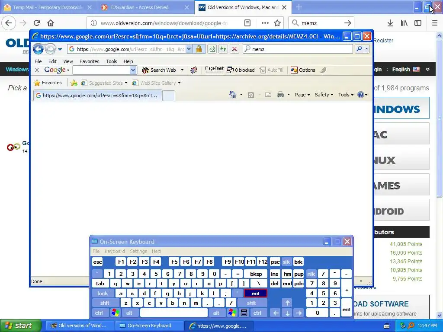The height and width of the screenshot is (332, 443).
Task: Open the Safety dropdown menu
Action: pyautogui.click(x=324, y=95)
